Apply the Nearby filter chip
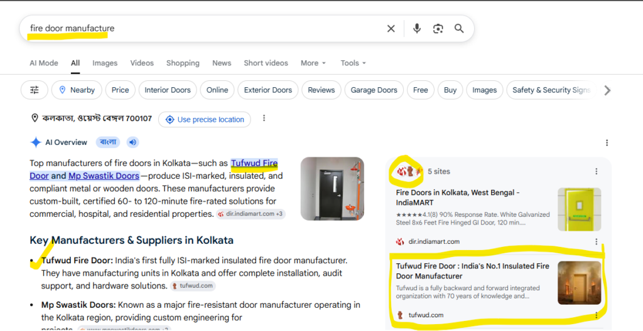The height and width of the screenshot is (331, 643). (77, 90)
